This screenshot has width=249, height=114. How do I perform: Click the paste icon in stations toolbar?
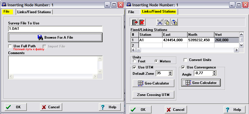[x=174, y=22]
